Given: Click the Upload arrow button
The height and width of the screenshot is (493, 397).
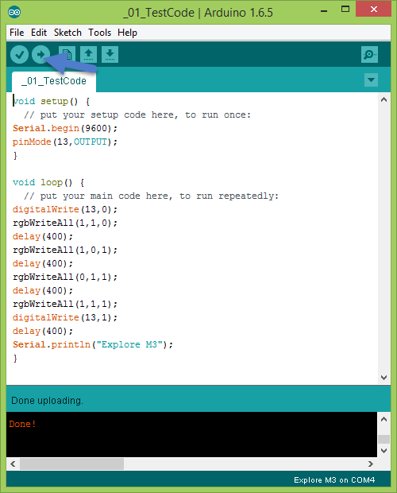Looking at the screenshot, I should pyautogui.click(x=40, y=55).
